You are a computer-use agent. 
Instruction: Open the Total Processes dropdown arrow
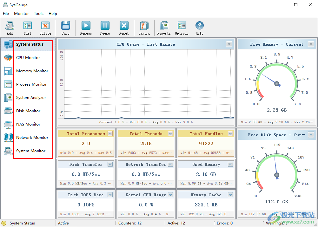tap(110, 133)
